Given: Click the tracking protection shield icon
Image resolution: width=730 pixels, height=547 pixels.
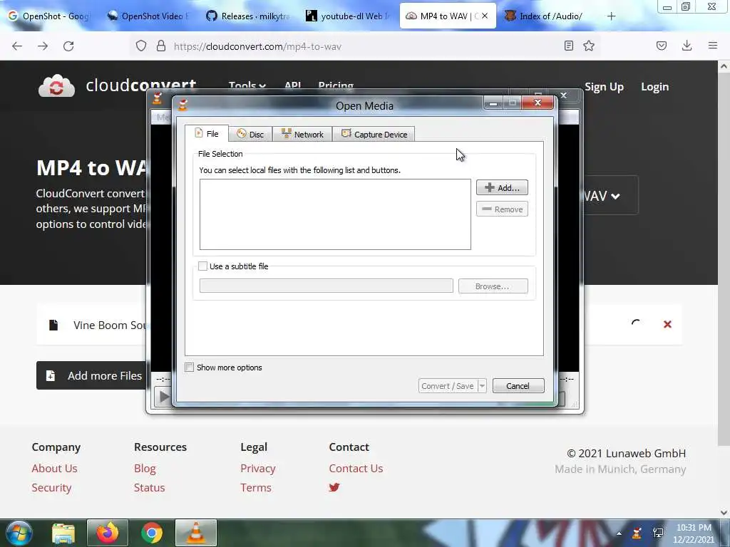Looking at the screenshot, I should (141, 46).
